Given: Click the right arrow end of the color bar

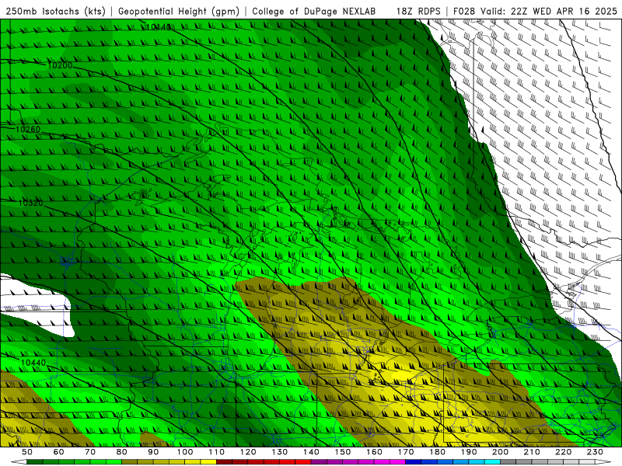Looking at the screenshot, I should click(603, 462).
